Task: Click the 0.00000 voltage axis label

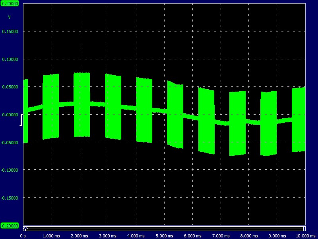Action: (10, 115)
